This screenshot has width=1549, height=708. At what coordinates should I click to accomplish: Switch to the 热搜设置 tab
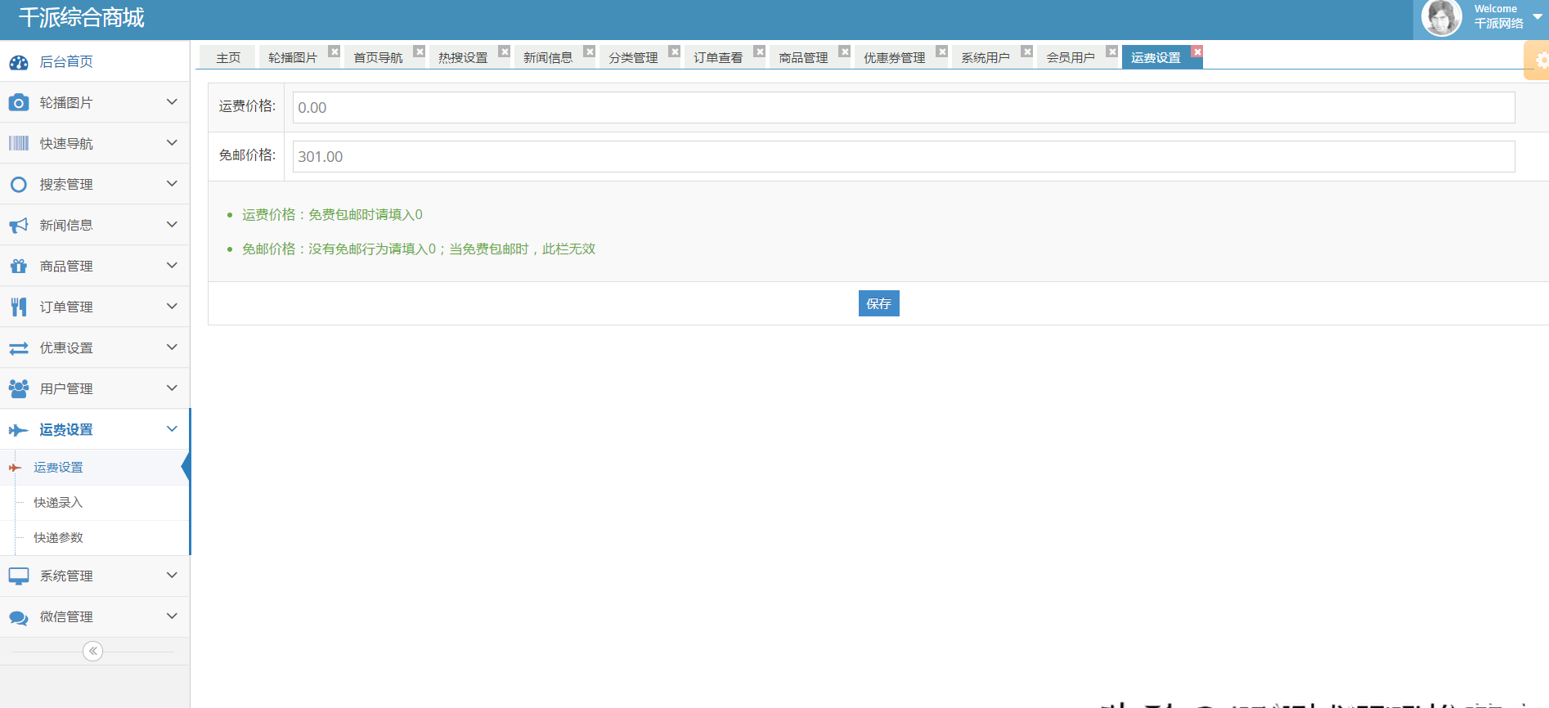463,57
